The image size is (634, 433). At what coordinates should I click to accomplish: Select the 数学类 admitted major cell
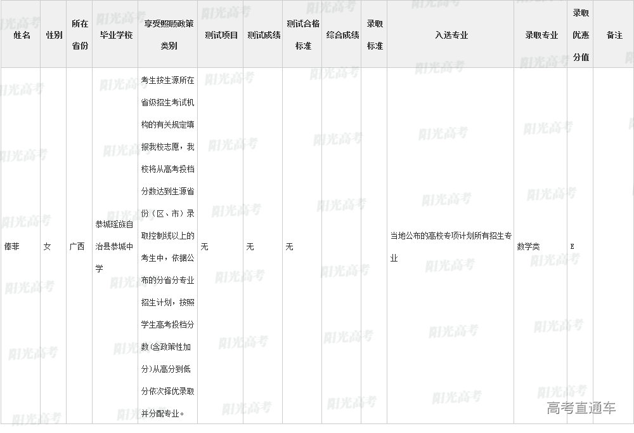528,246
